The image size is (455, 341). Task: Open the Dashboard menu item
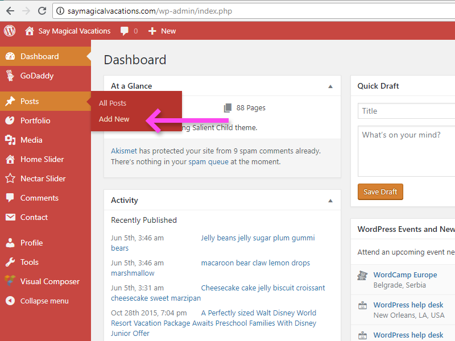tap(45, 56)
